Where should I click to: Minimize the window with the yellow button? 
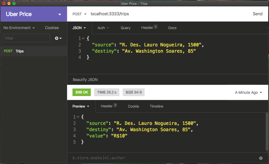pyautogui.click(x=9, y=4)
